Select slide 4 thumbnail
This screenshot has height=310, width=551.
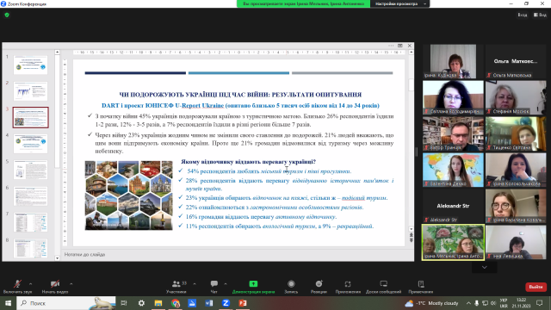[x=31, y=144]
